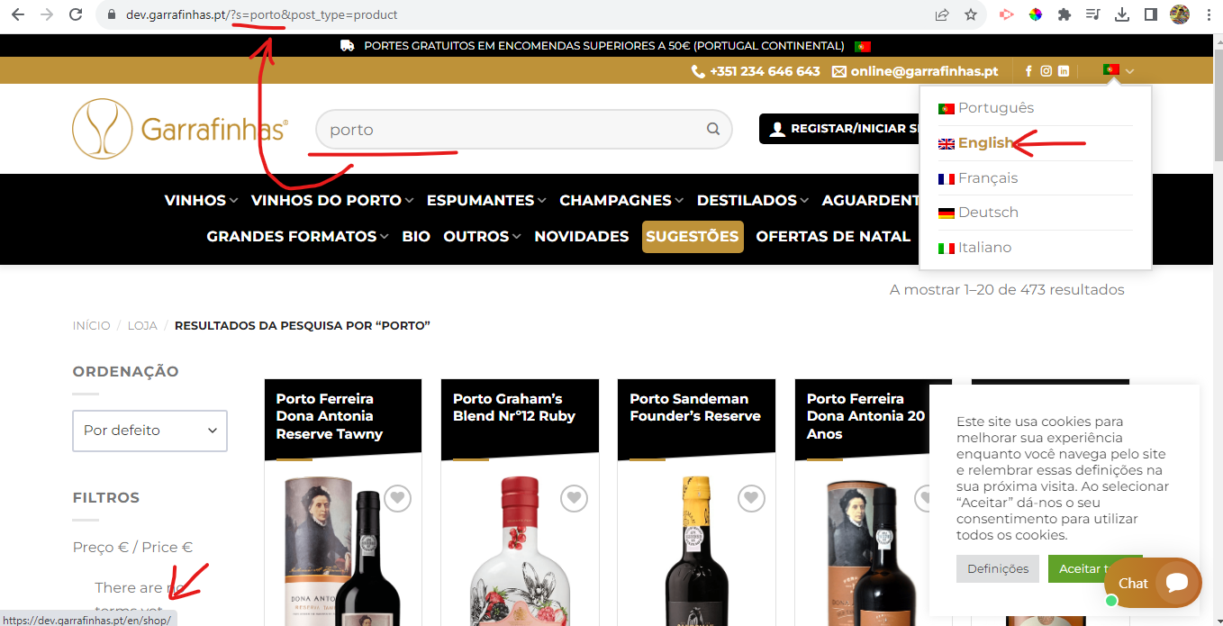The width and height of the screenshot is (1223, 626).
Task: Open the multicolored circle extension
Action: click(x=1036, y=14)
